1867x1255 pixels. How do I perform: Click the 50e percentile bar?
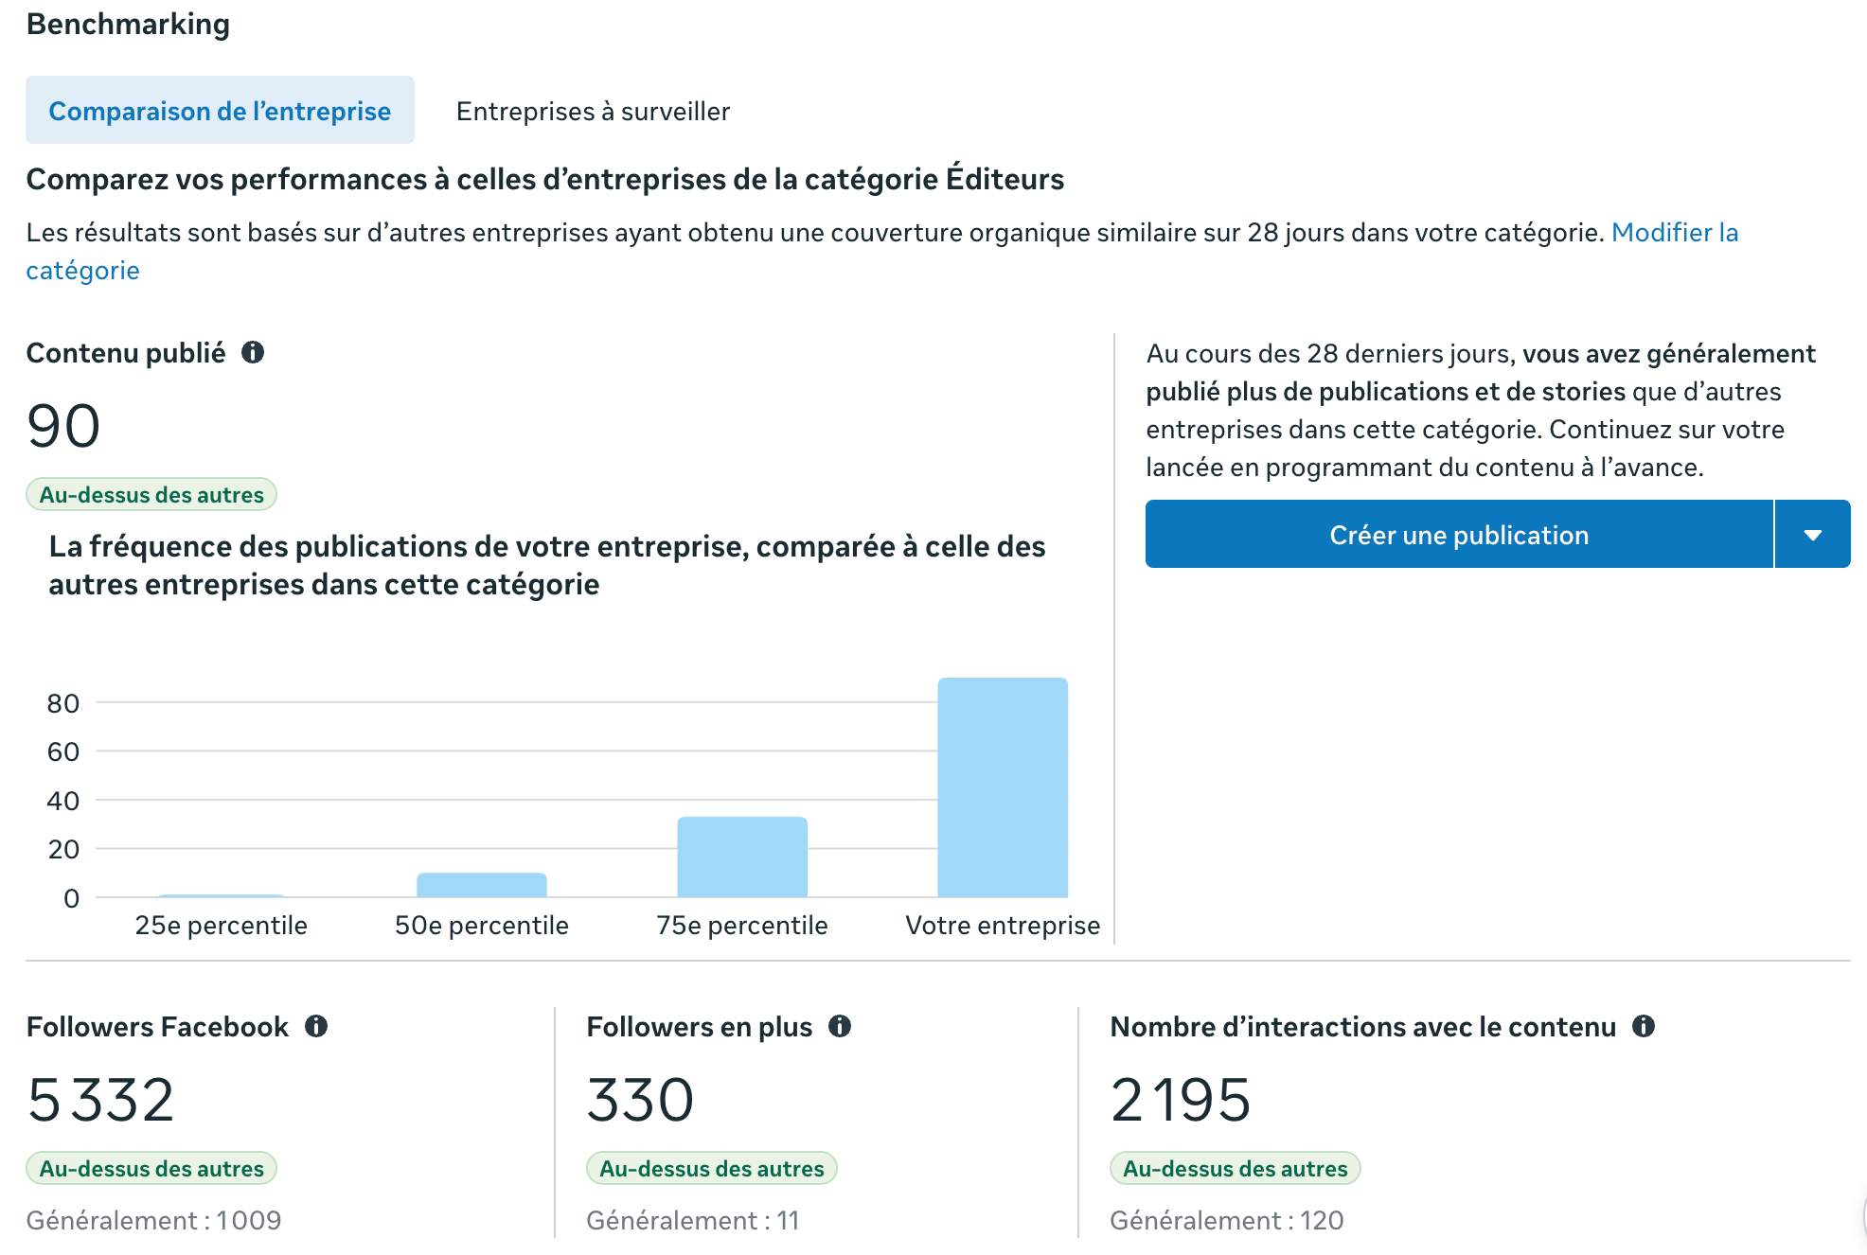pos(482,885)
